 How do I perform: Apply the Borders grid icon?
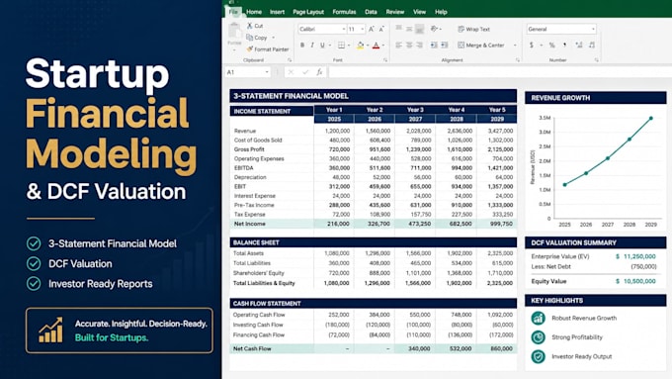pos(341,46)
